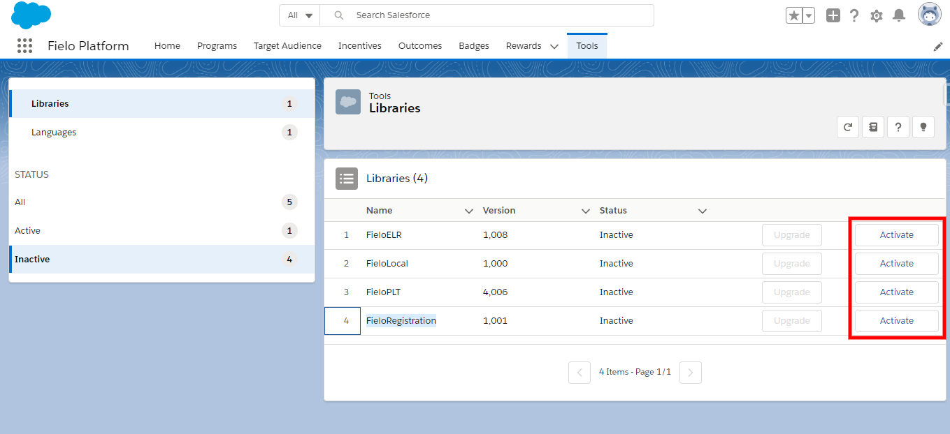Open the Badges tab
The image size is (950, 434).
tap(474, 46)
